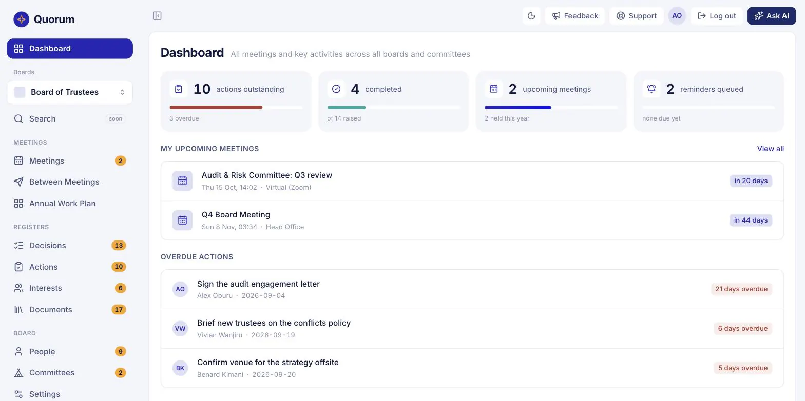Click the upcoming meetings calendar icon
This screenshot has height=401, width=805.
(x=494, y=89)
